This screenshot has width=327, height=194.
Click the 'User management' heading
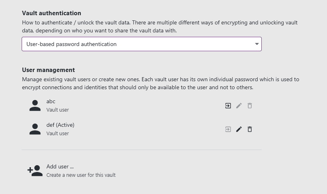pyautogui.click(x=48, y=70)
